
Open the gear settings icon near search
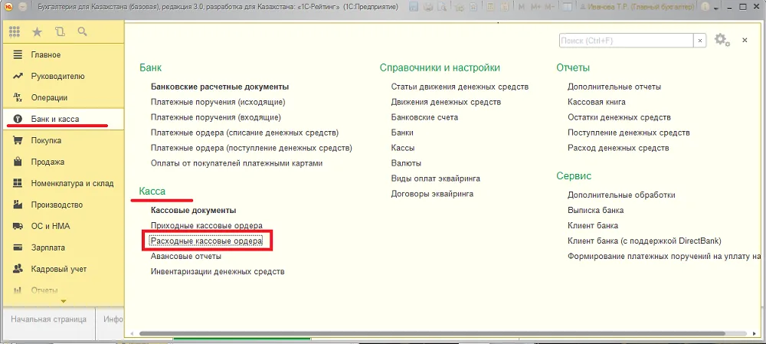coord(722,40)
